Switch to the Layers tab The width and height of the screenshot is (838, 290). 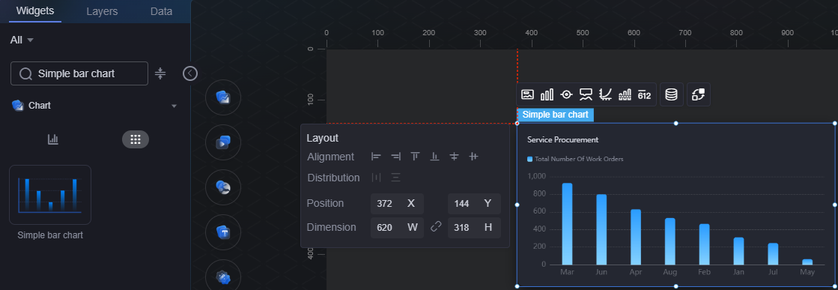102,11
